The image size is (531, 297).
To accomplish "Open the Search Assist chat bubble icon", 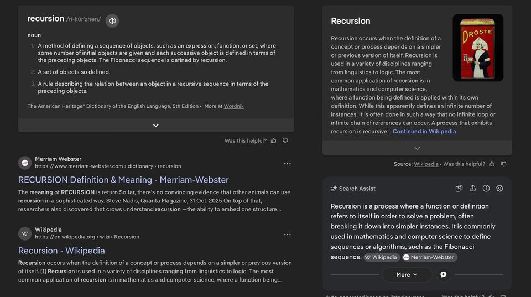I will 443,275.
